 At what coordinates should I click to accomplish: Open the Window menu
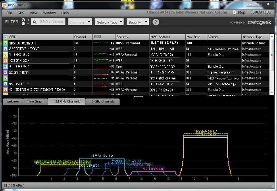point(49,13)
